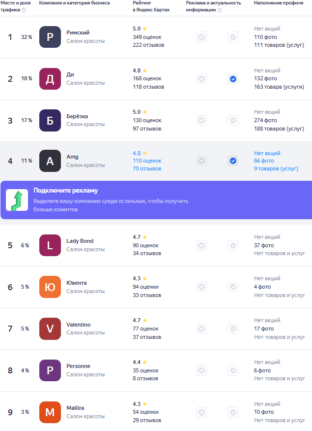The image size is (312, 431).
Task: Click verified badge icon in Amg row
Action: (x=233, y=161)
